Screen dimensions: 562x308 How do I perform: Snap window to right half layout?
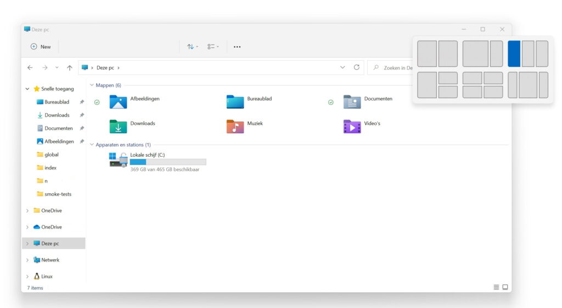point(448,54)
